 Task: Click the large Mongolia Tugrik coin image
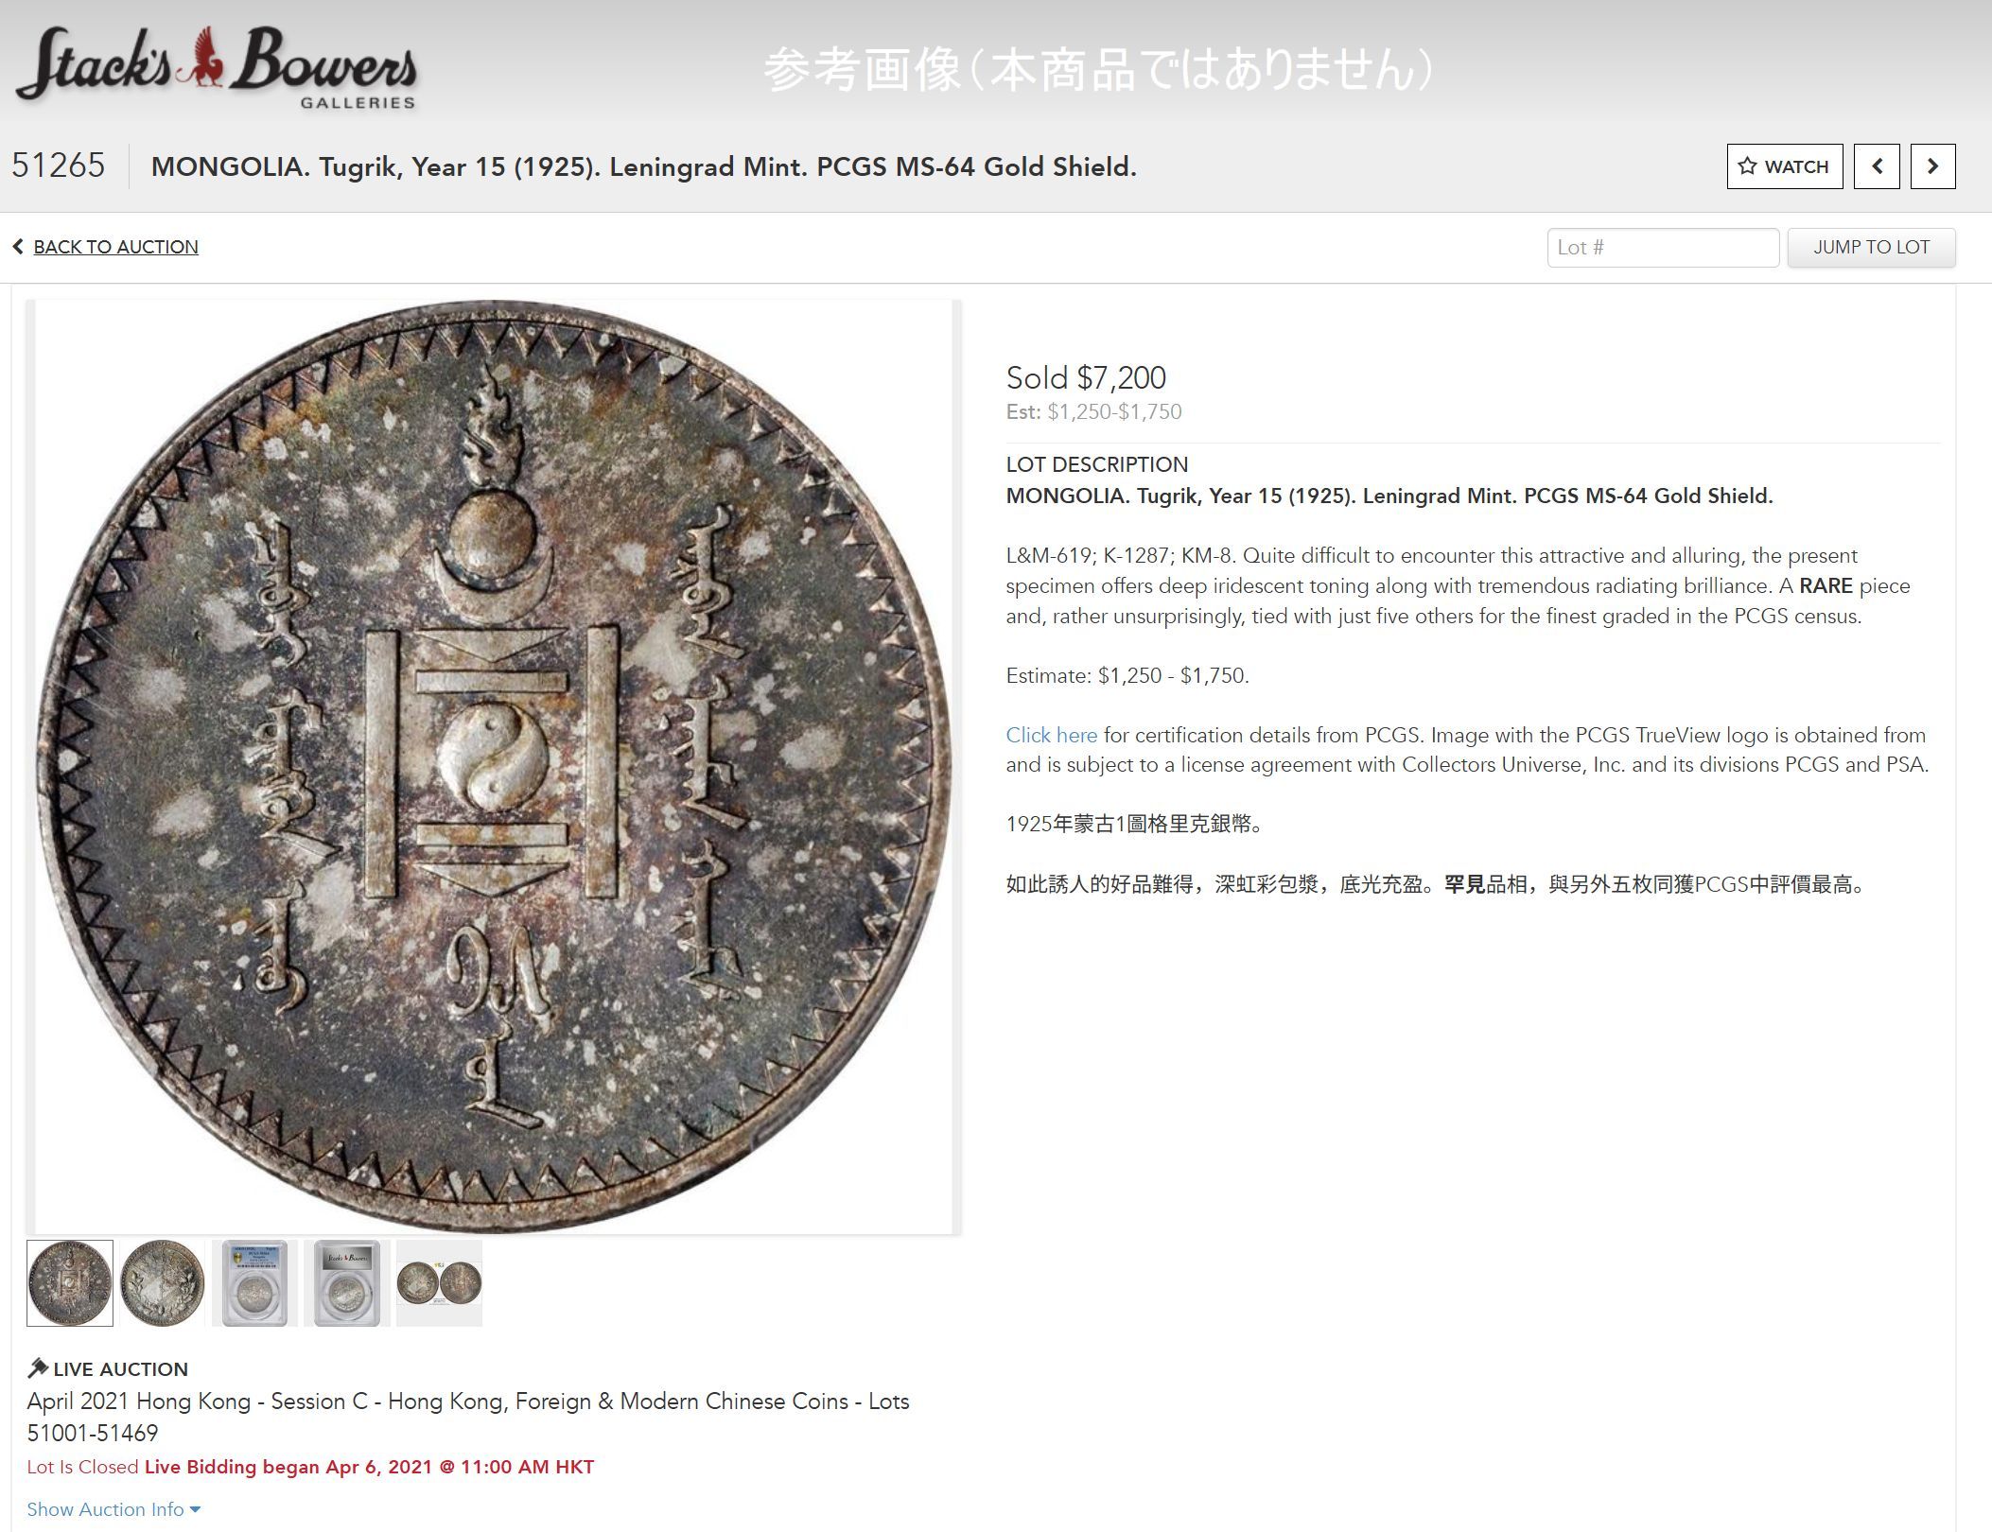(493, 766)
